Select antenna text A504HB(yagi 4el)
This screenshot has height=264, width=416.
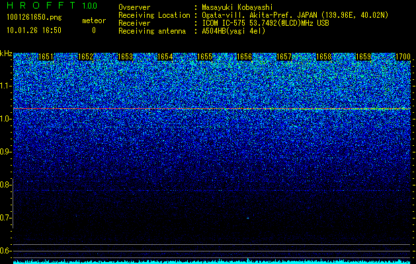pos(233,31)
